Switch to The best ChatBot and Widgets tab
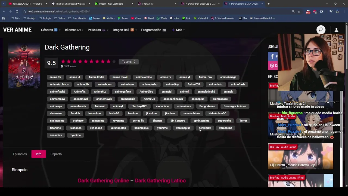The image size is (348, 196). point(71,4)
